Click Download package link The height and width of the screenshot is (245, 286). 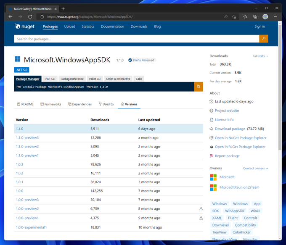pyautogui.click(x=230, y=129)
